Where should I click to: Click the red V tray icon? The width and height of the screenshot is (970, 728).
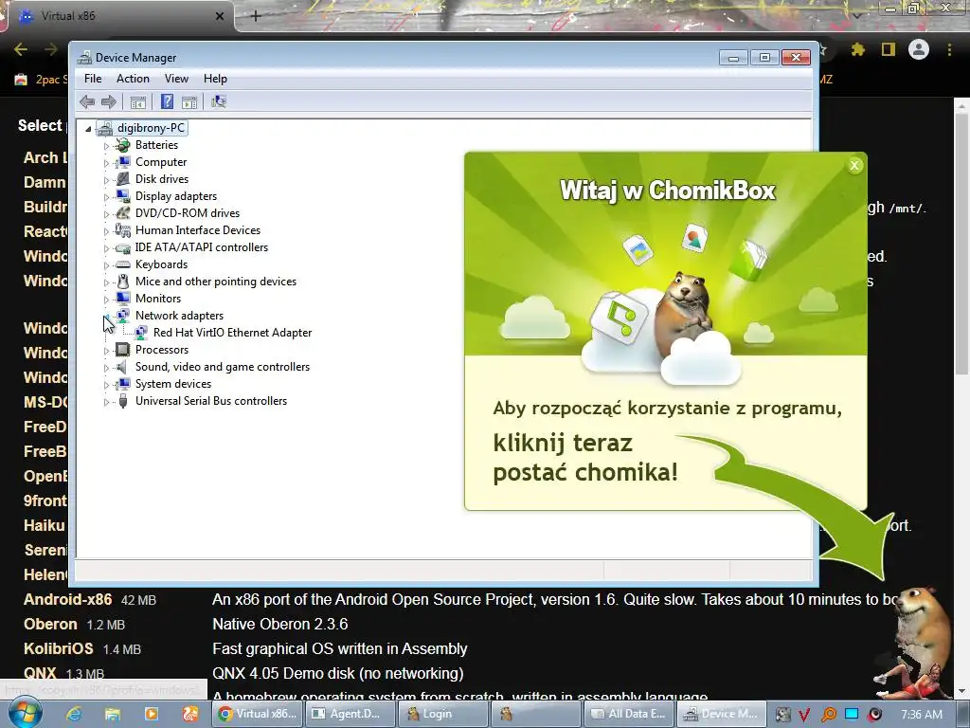(x=804, y=715)
